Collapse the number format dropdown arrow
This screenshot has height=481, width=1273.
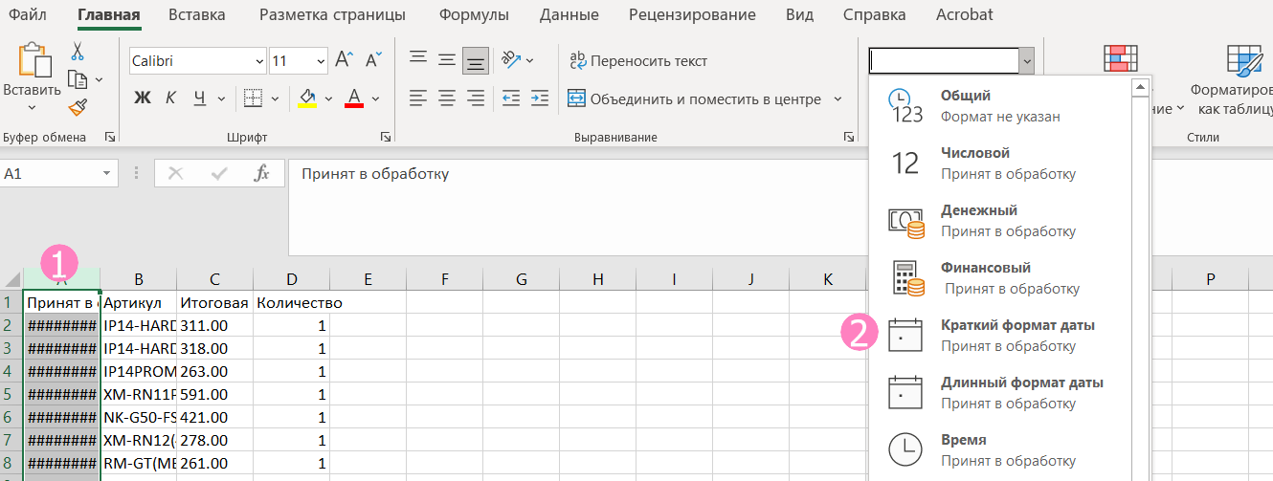coord(1027,60)
